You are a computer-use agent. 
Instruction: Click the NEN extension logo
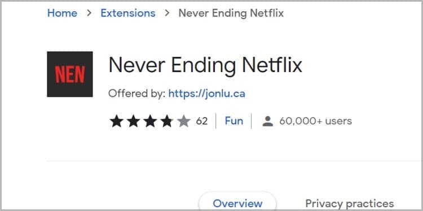pyautogui.click(x=69, y=74)
